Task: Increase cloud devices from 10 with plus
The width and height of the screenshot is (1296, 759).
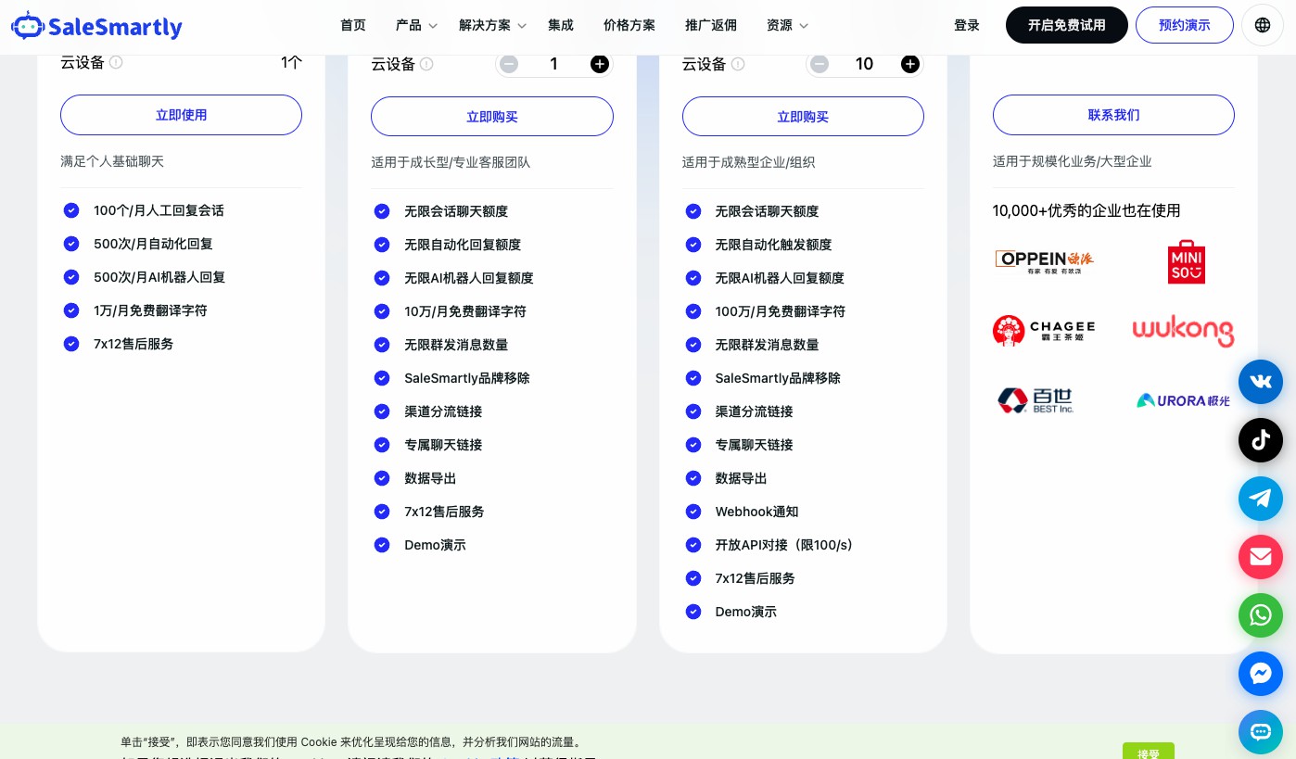Action: (910, 64)
